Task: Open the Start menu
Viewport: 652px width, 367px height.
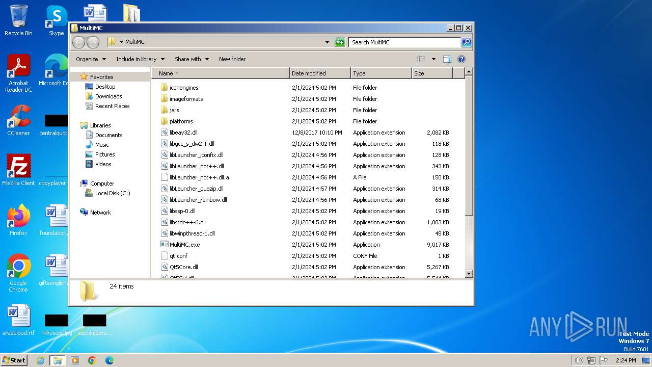Action: point(14,360)
